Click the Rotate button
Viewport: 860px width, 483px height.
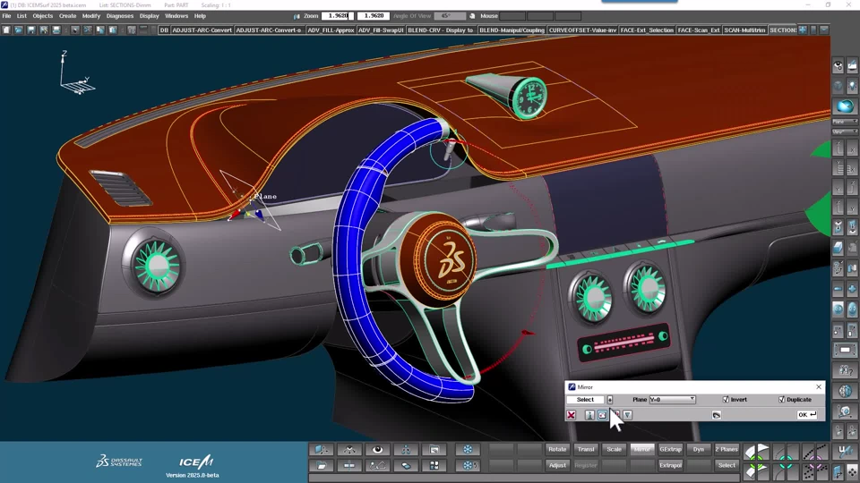point(557,449)
